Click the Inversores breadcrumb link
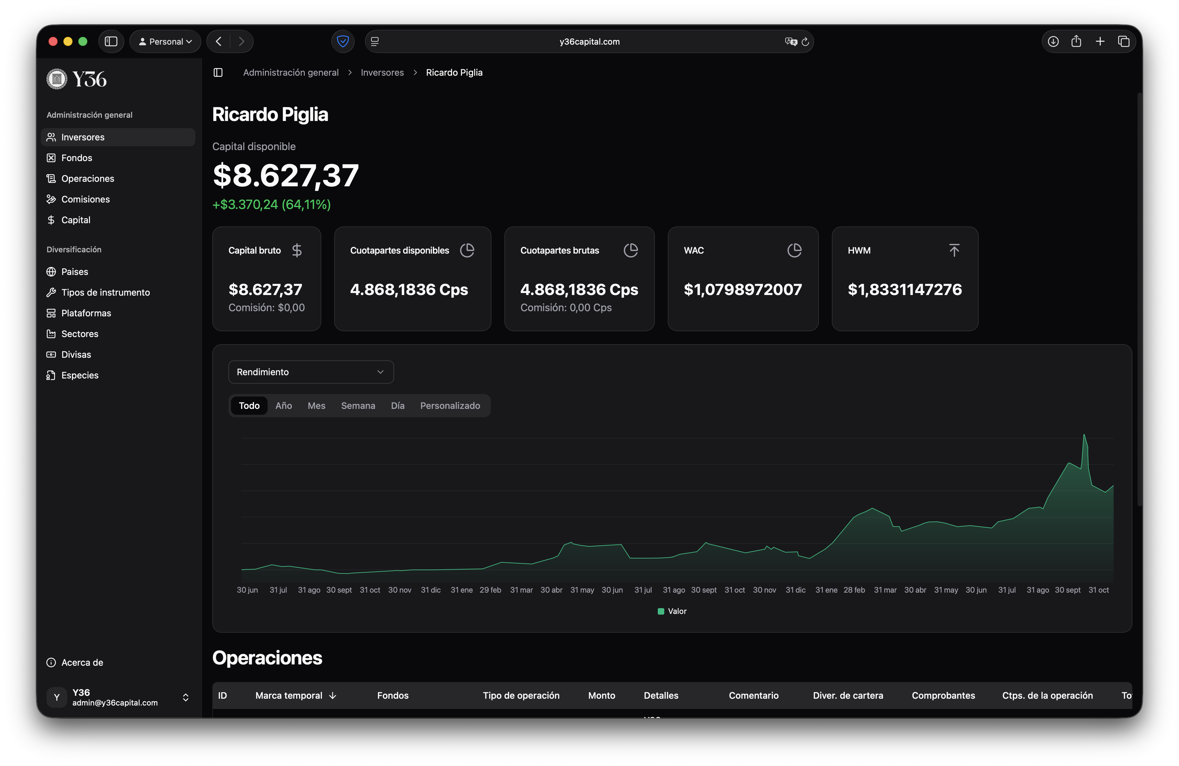The width and height of the screenshot is (1179, 766). (x=382, y=73)
